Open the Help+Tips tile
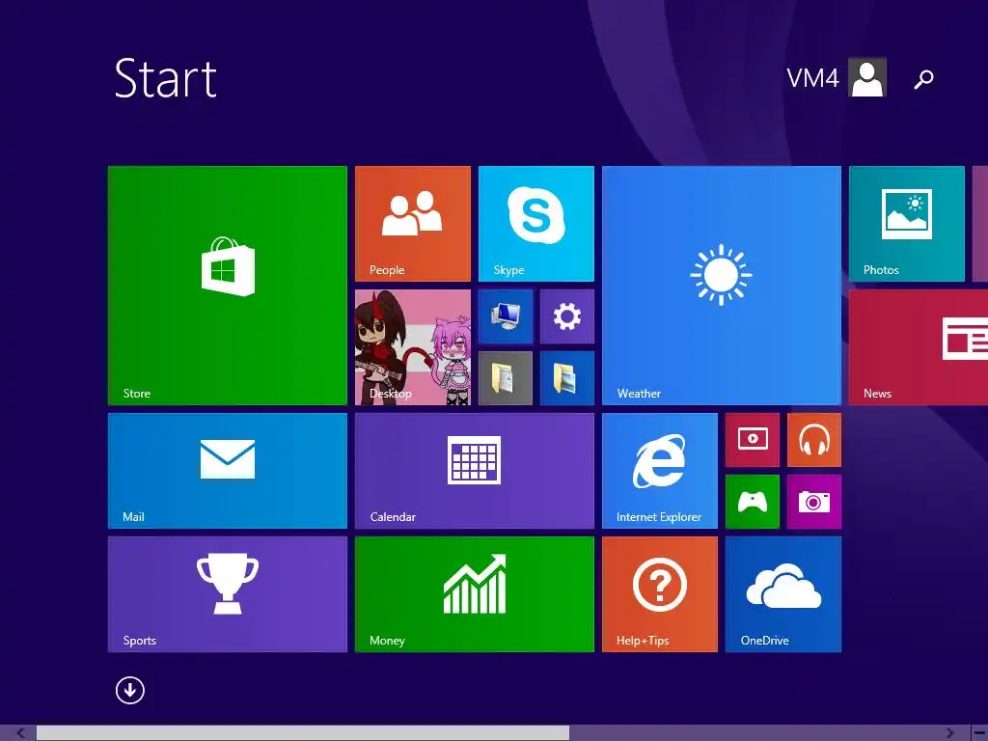 click(660, 594)
